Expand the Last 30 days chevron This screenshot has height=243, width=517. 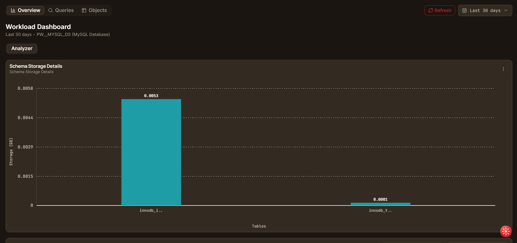[x=506, y=10]
